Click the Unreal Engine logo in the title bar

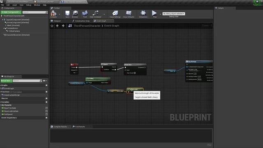[x=2, y=2]
